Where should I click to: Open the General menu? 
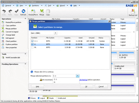tap(8, 6)
